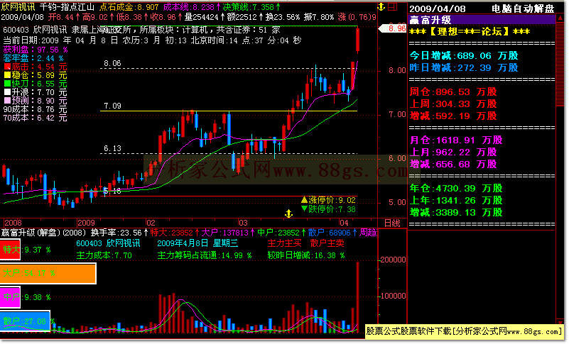Screen dimensions: 569x344
Task: Click the 欣网视讯 stock name in header
Action: 18,7
